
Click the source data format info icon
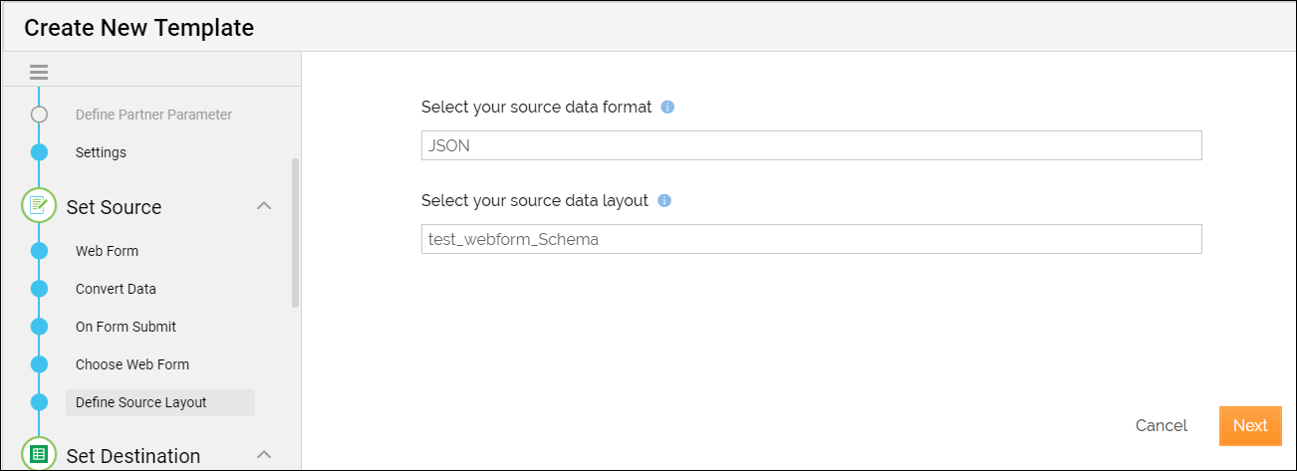point(667,107)
